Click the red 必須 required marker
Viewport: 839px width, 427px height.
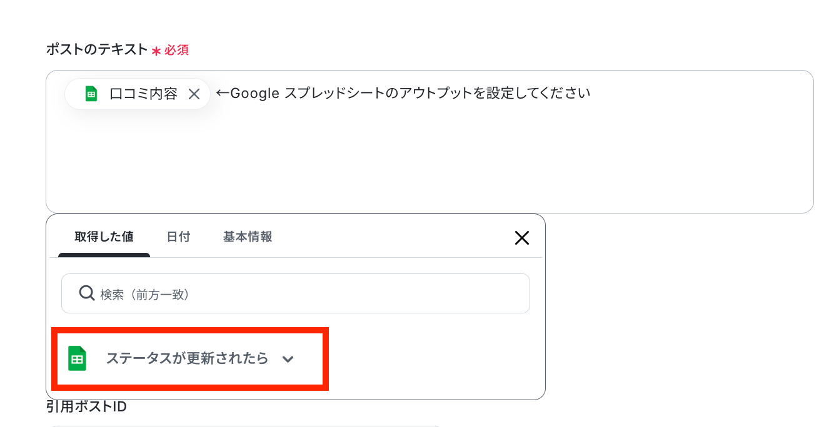point(176,50)
